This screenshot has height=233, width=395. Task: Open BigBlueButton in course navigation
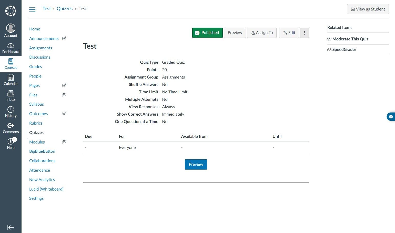(42, 151)
